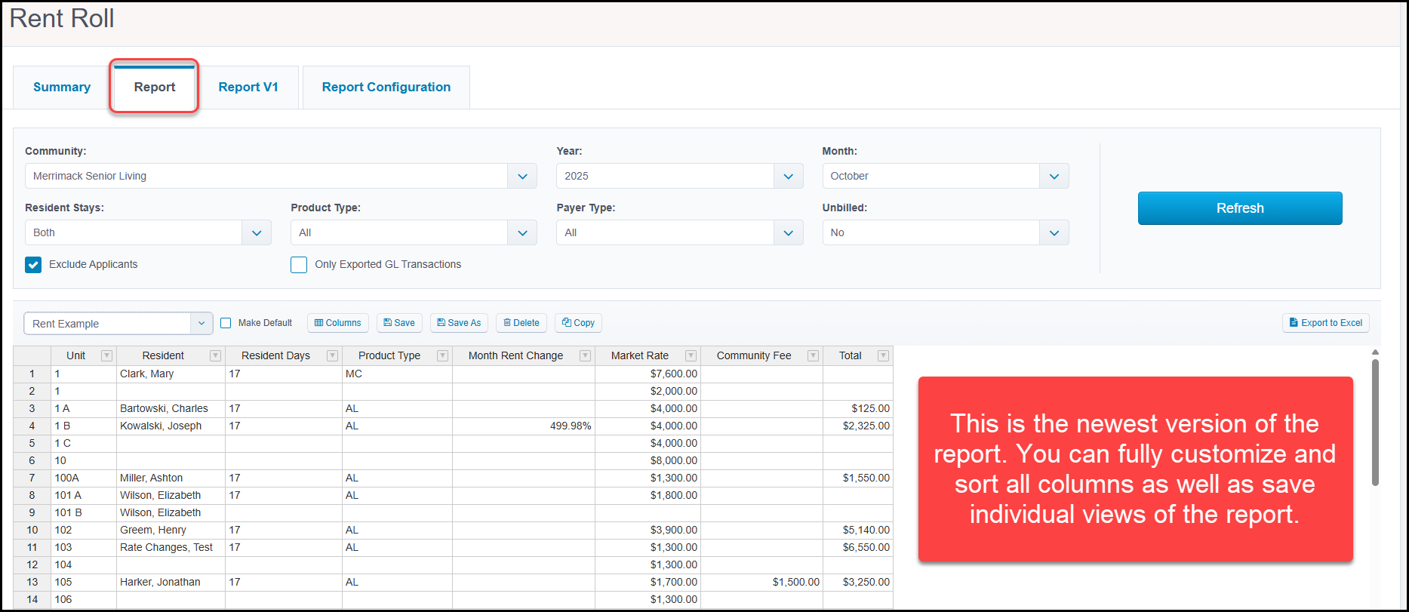This screenshot has height=612, width=1409.
Task: Open the Resident column filter icon
Action: tap(216, 355)
